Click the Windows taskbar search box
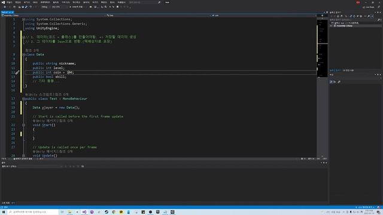Image resolution: width=383 pixels, height=215 pixels. (33, 212)
